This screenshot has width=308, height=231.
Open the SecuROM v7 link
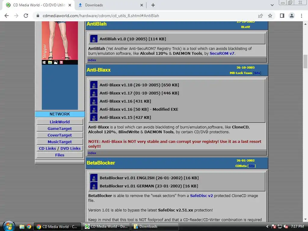(x=222, y=54)
